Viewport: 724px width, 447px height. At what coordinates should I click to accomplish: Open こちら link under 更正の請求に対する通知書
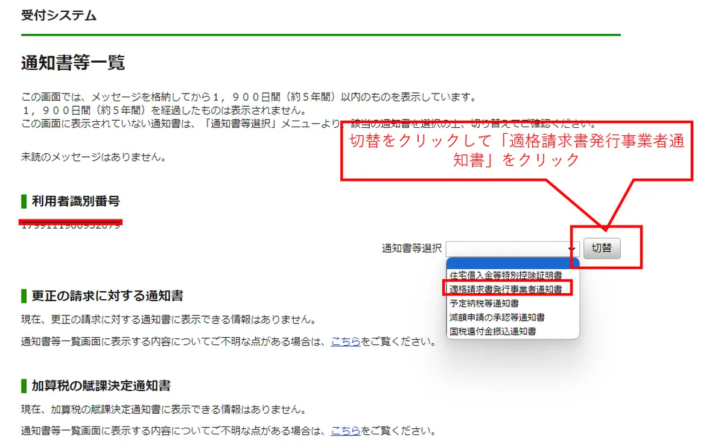pyautogui.click(x=346, y=341)
